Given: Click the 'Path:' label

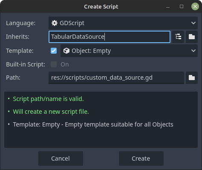Looking at the screenshot, I should tap(13, 78).
